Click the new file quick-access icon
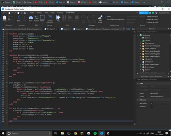Image resolution: width=171 pixels, height=136 pixels. (x=9, y=13)
